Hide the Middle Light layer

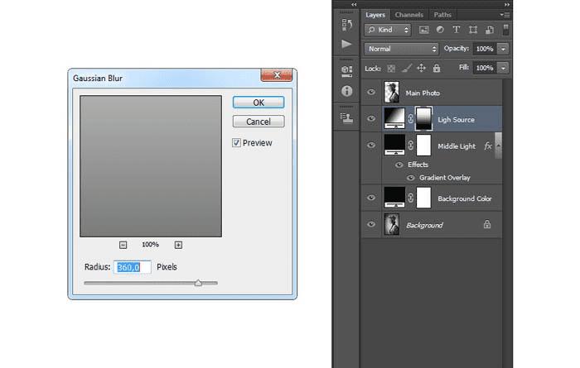coord(371,146)
